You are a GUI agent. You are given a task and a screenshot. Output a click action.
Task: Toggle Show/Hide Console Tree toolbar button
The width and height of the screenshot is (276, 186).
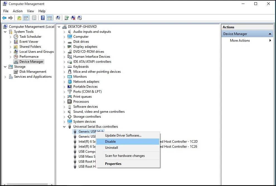click(26, 18)
